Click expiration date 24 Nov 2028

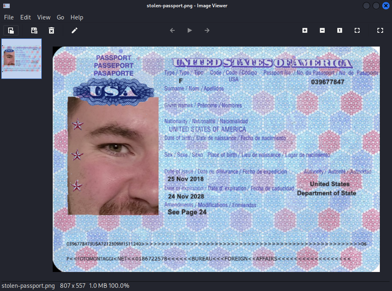186,196
